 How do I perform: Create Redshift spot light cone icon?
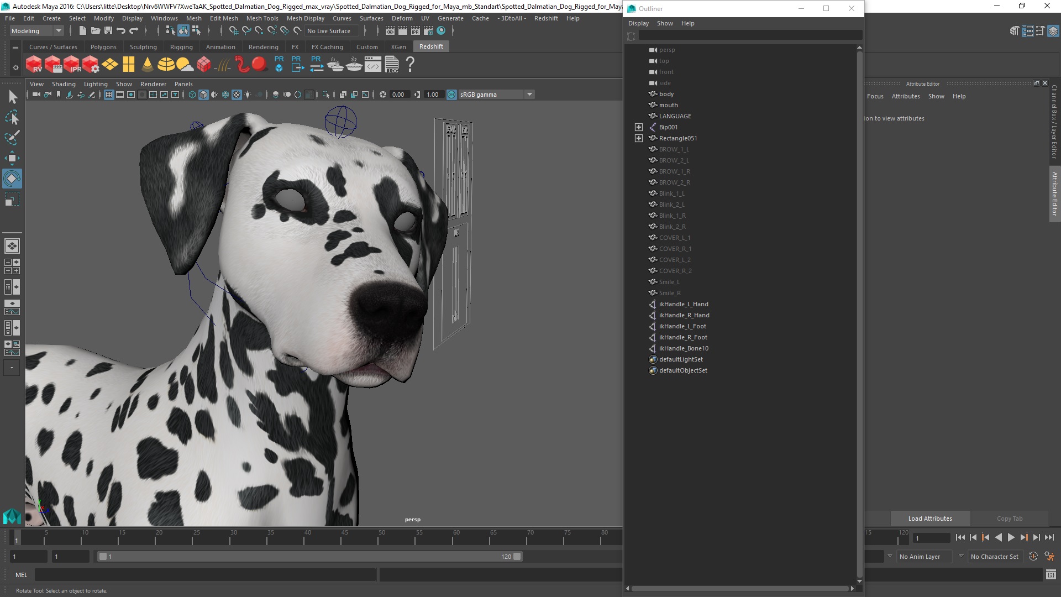147,65
